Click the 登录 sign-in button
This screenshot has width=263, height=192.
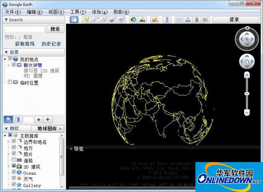pos(236,20)
